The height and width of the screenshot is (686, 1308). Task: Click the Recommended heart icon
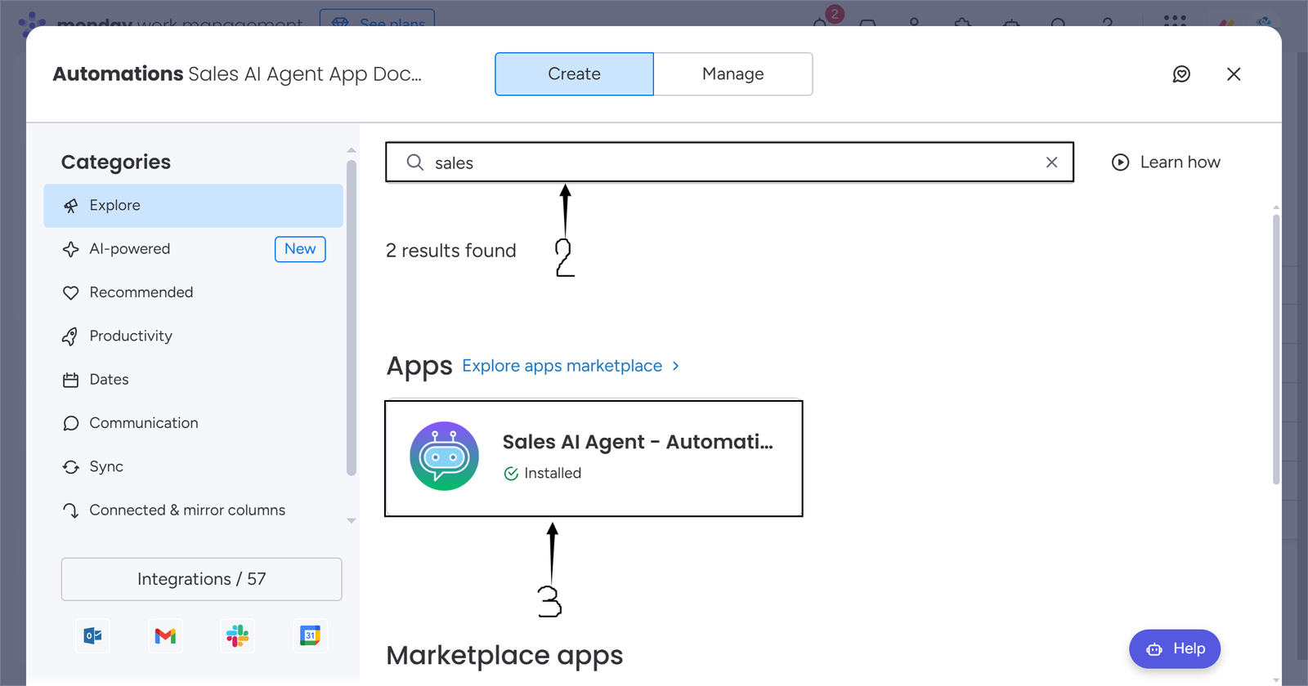pyautogui.click(x=71, y=292)
